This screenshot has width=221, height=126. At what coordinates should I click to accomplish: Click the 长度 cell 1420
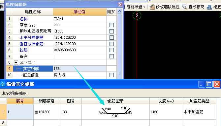(x=166, y=112)
